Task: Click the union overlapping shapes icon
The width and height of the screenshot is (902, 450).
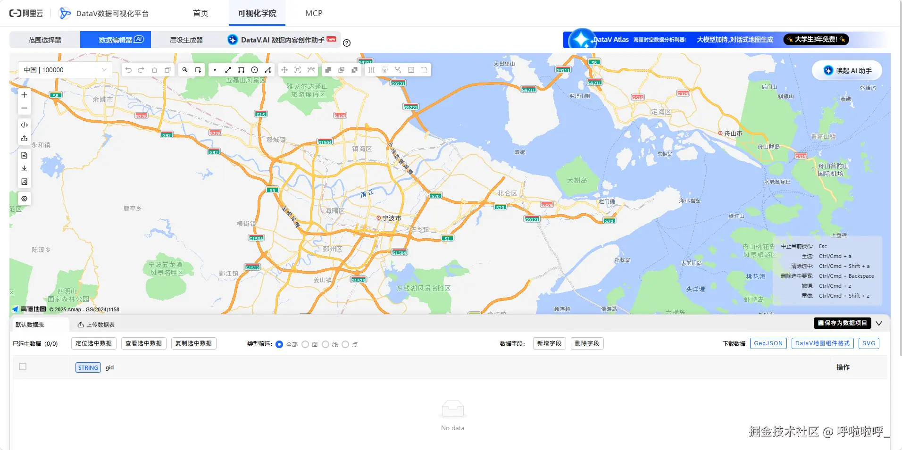Action: 328,70
